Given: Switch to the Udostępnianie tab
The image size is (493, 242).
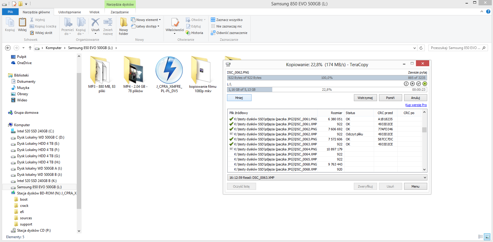Looking at the screenshot, I should tap(70, 12).
